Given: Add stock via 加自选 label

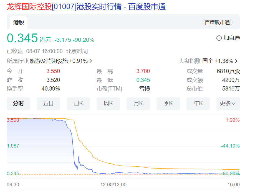Looking at the screenshot, I should (231, 38).
